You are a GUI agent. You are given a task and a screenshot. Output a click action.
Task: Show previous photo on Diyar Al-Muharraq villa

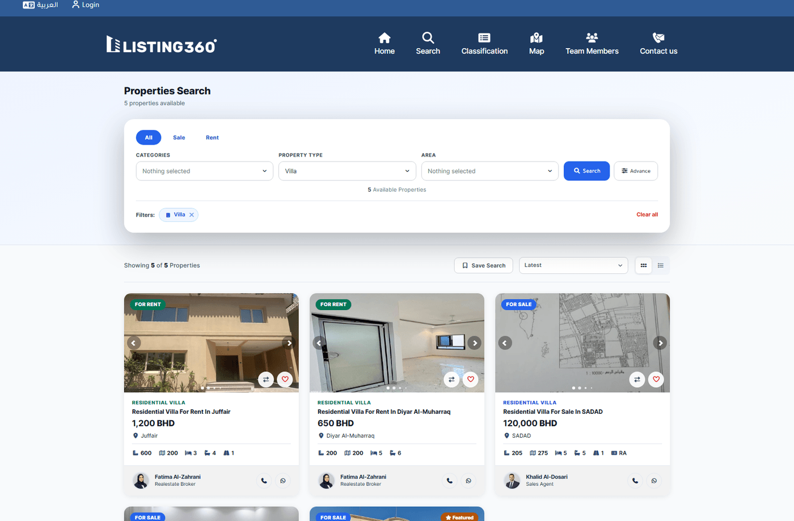click(x=319, y=343)
